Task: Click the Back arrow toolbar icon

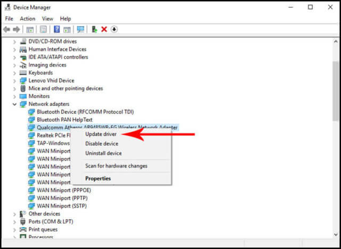Action: coord(7,29)
